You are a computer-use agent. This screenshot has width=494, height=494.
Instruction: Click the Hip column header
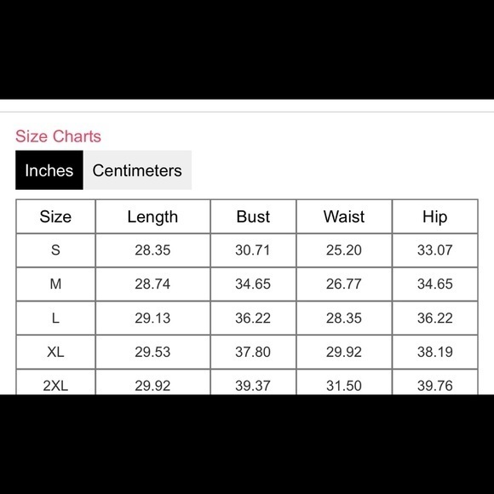point(435,216)
